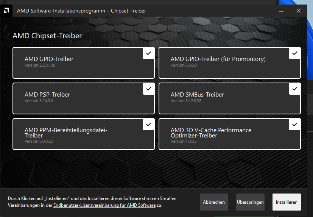Toggle the 3D V-Cache Performance Optimizer checkbox

[294, 124]
